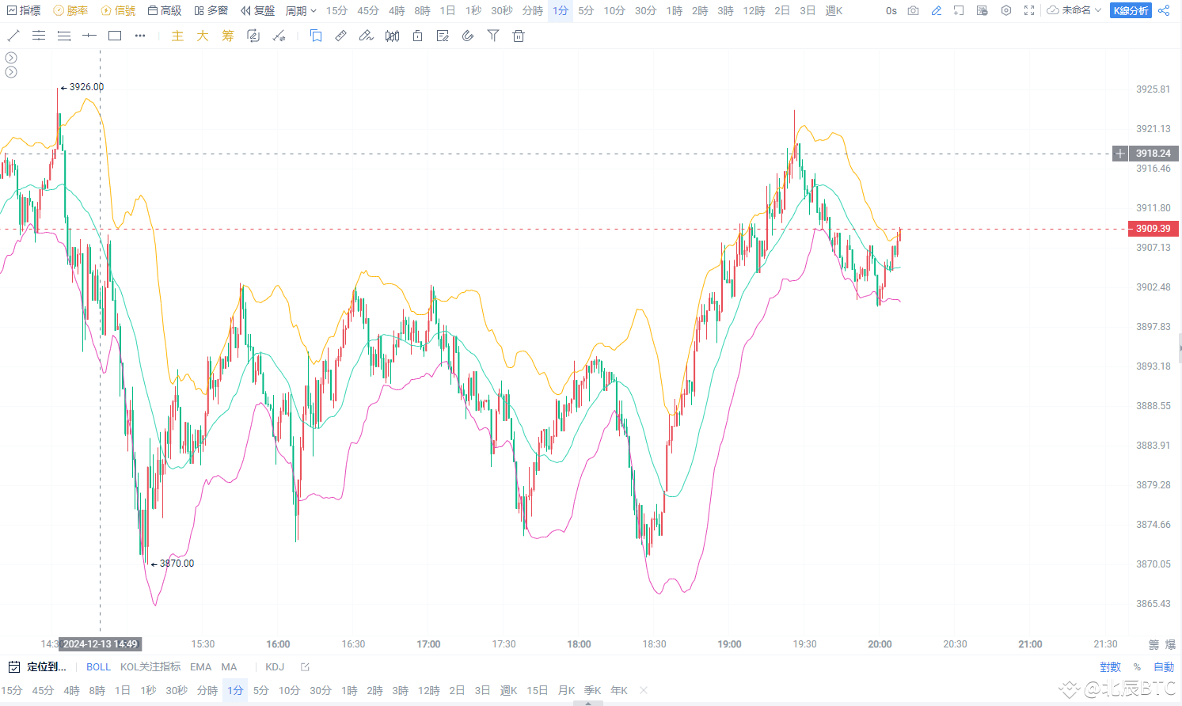
Task: Select the trend line drawing tool
Action: pos(13,35)
